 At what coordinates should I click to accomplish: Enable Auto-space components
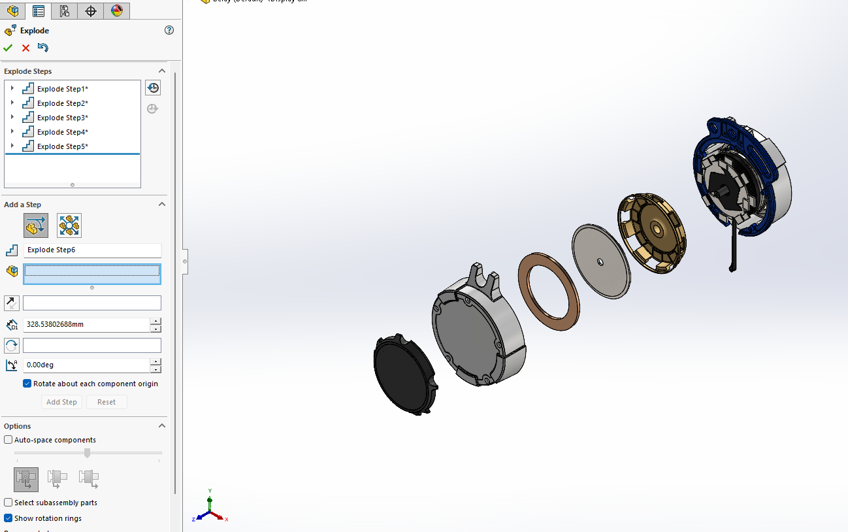(8, 439)
